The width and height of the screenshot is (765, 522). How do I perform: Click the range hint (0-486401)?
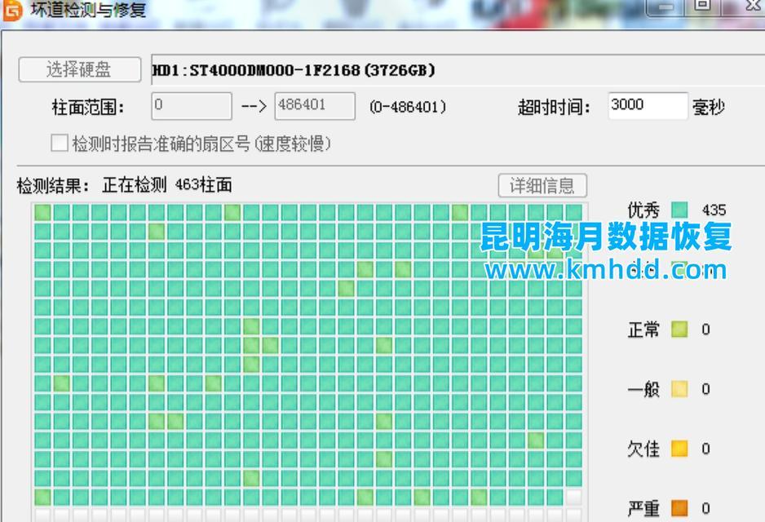(408, 106)
